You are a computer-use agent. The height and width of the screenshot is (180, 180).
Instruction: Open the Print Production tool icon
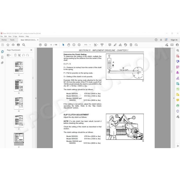tap(178, 106)
